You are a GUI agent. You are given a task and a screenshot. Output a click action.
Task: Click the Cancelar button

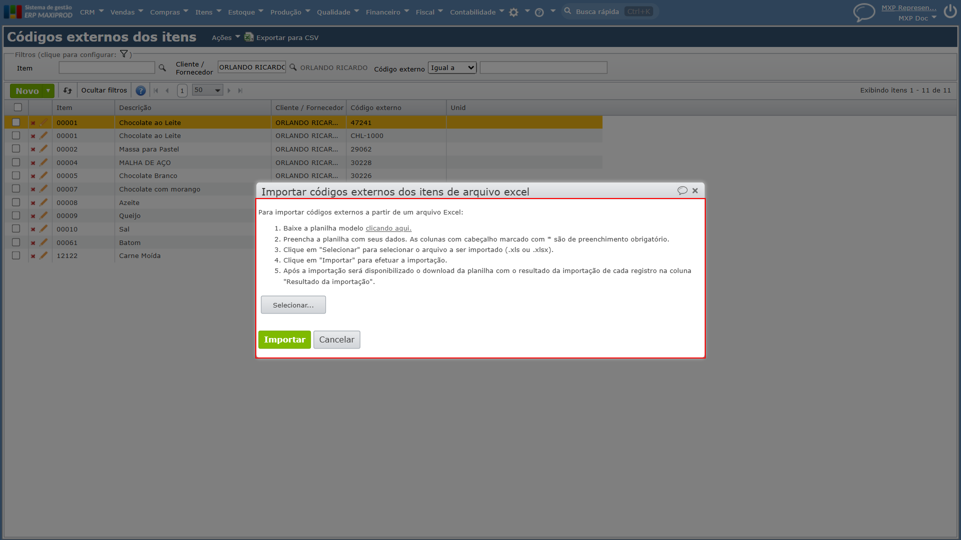[x=337, y=339]
